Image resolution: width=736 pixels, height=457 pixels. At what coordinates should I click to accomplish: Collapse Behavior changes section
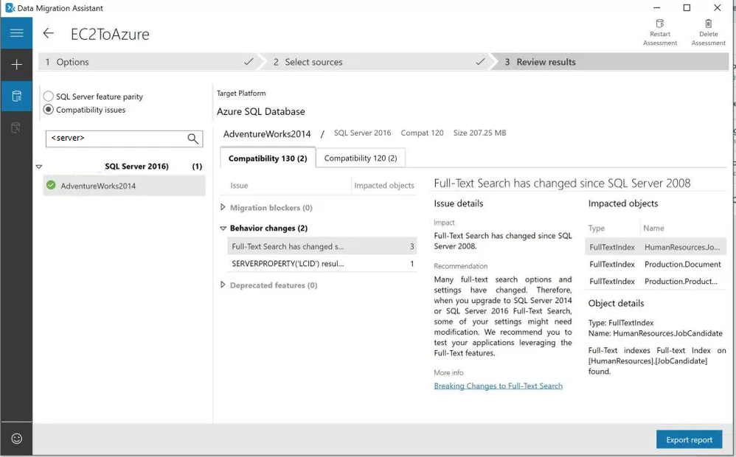point(223,228)
